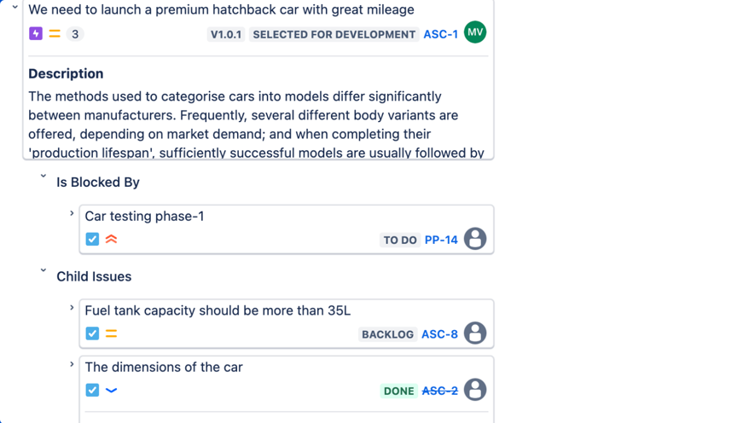Image resolution: width=743 pixels, height=423 pixels.
Task: Open the PP-14 issue link
Action: pyautogui.click(x=441, y=240)
